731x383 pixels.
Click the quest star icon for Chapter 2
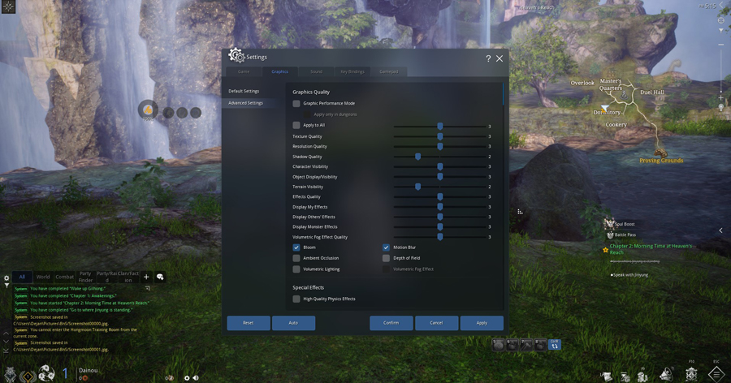point(606,250)
